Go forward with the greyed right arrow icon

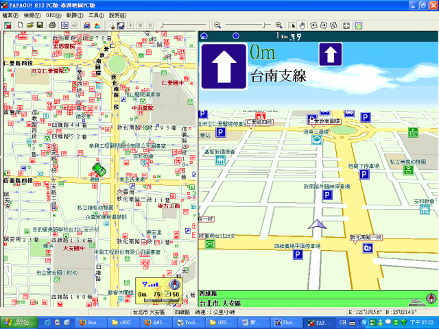[75, 25]
